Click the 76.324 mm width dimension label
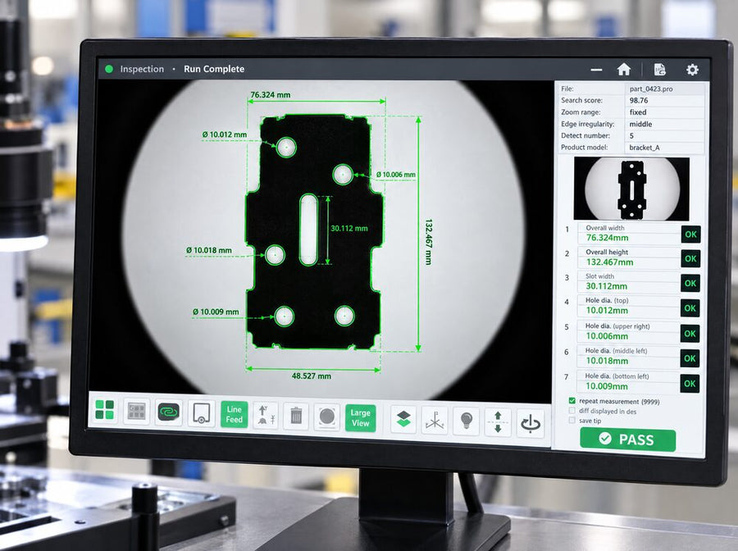Screen dimensions: 738x551 coord(270,95)
